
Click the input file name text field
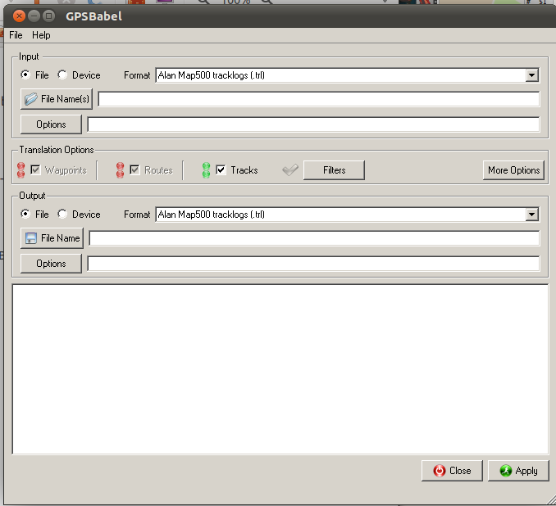tap(318, 99)
